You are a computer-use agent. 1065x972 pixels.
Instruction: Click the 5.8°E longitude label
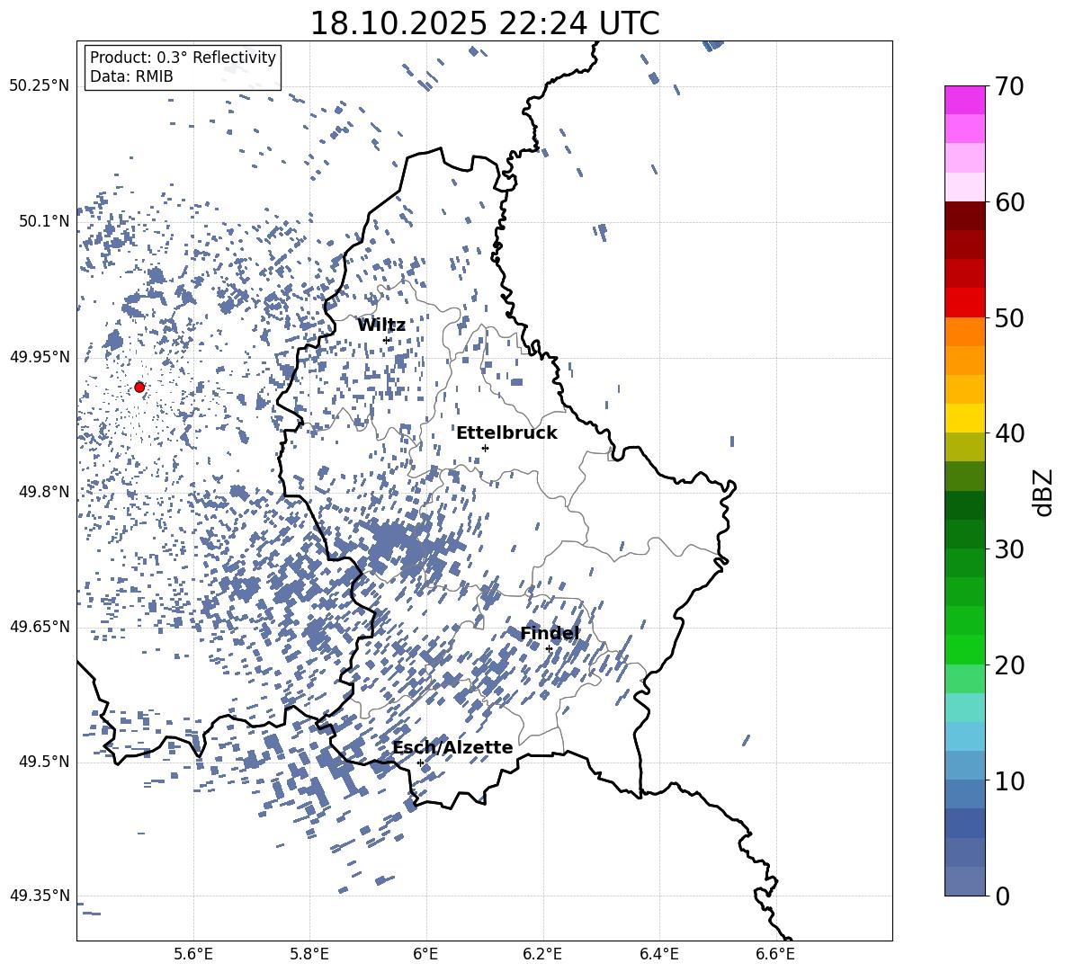(x=309, y=954)
